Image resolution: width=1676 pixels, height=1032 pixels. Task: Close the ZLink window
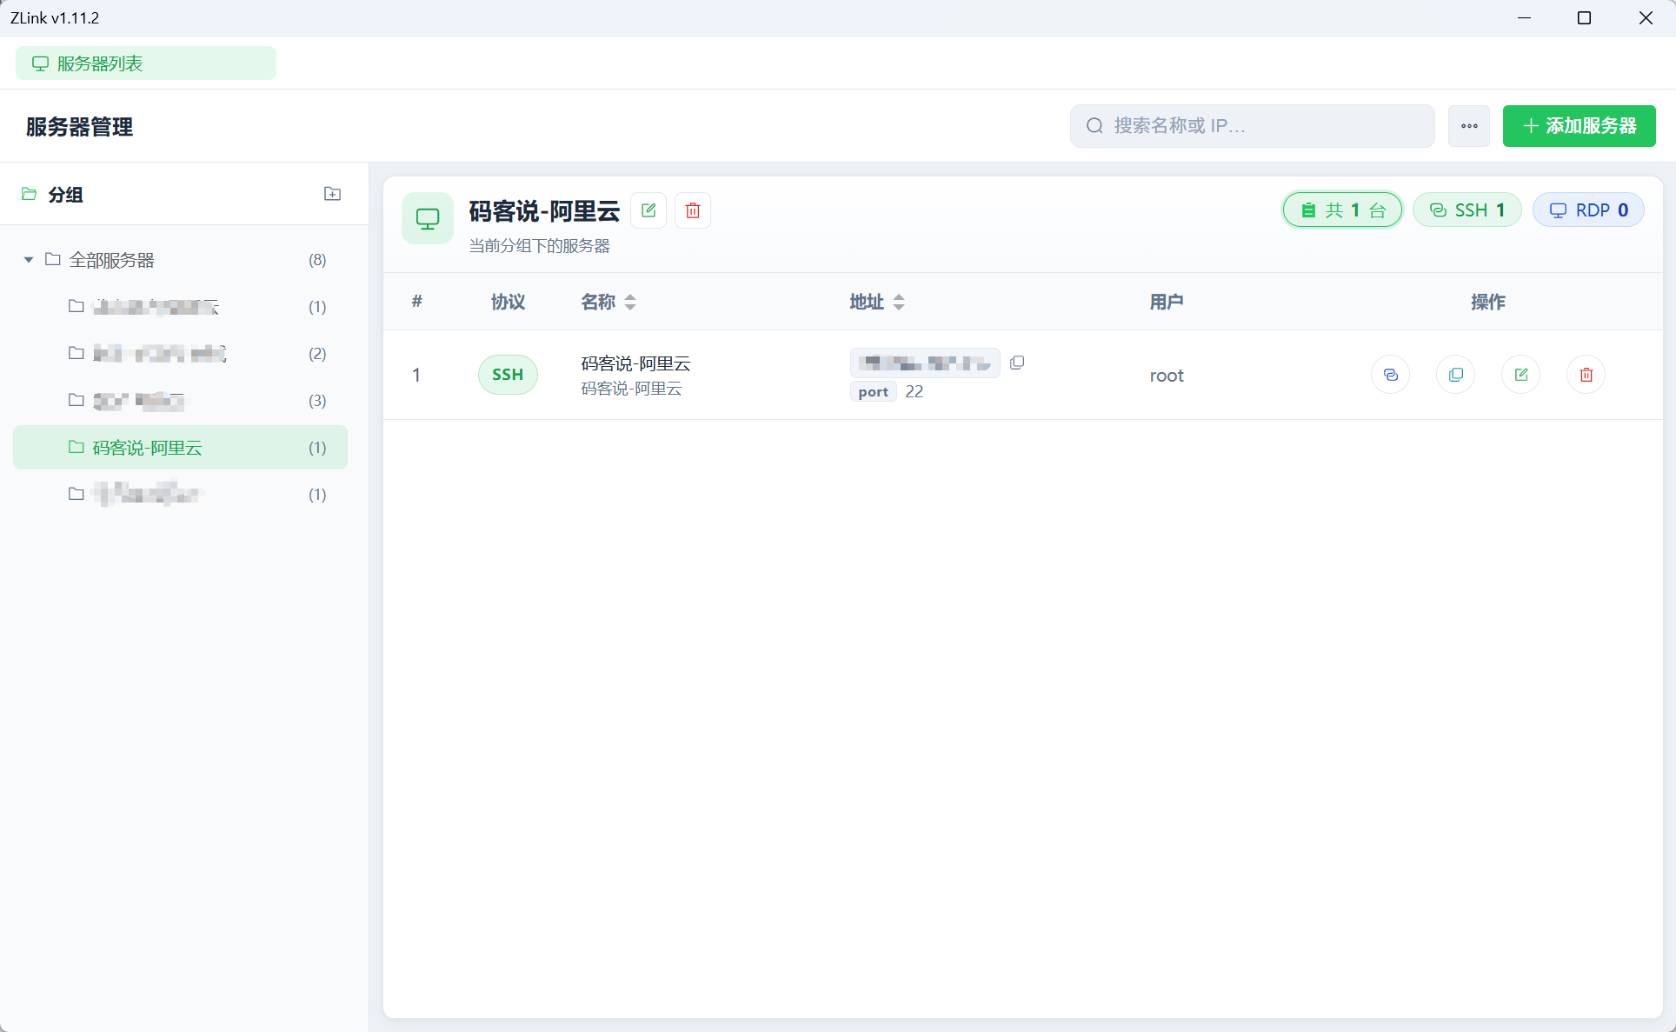[1646, 18]
